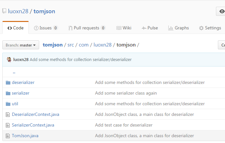Click the Issues count badge 0
This screenshot has height=143, width=225.
point(56,28)
